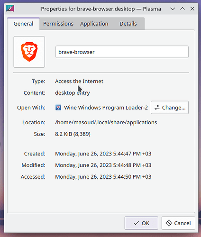Viewport: 201px width, 237px height.
Task: Dismiss the dialog with Cancel
Action: [178, 223]
